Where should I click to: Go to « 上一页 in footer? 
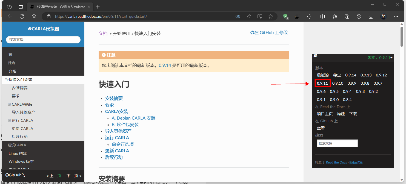pyautogui.click(x=54, y=176)
